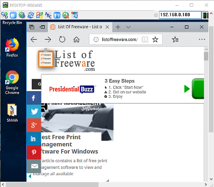Open Google Chrome desktop shortcut
214x187 pixels.
click(x=12, y=83)
